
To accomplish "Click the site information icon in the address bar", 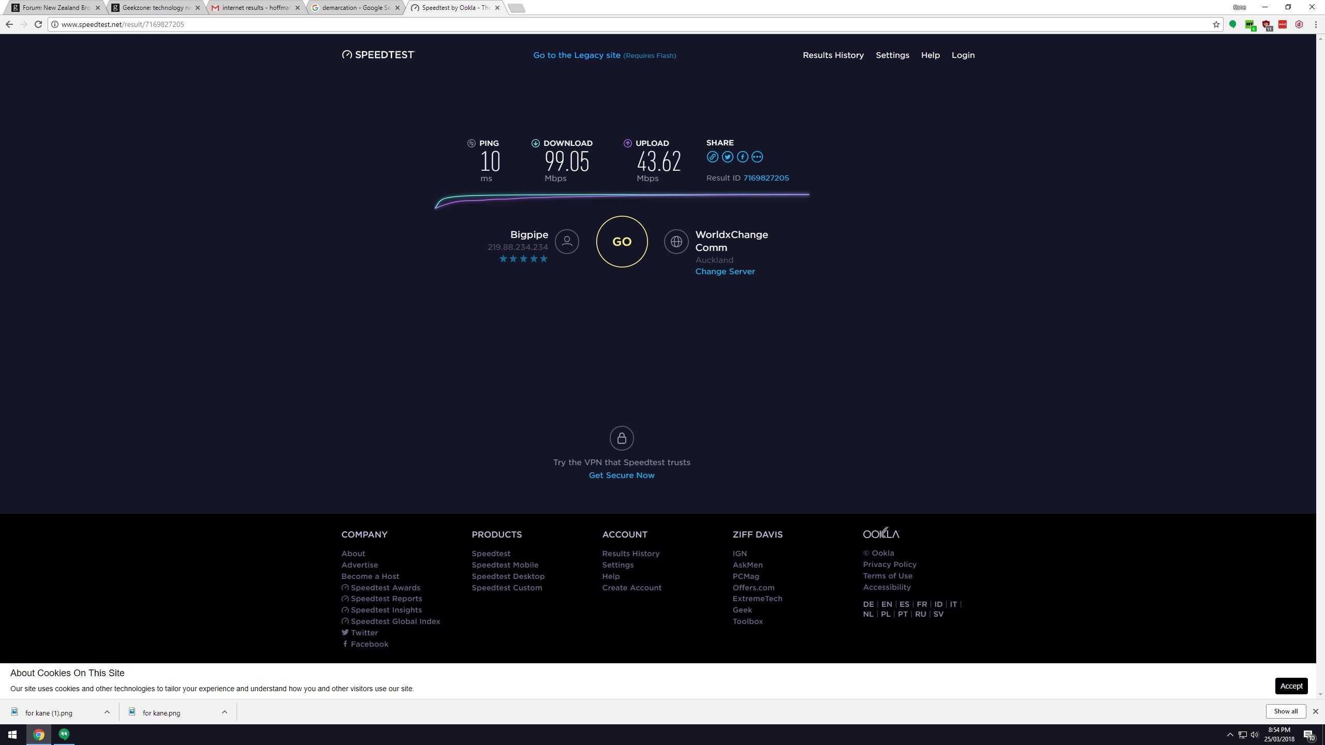I will point(55,24).
